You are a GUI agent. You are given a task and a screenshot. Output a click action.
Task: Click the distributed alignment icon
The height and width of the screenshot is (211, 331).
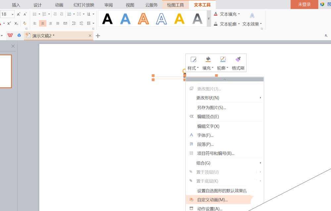(x=65, y=23)
